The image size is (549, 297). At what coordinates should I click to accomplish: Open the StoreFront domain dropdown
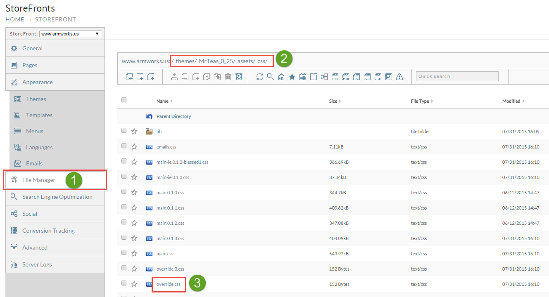70,34
